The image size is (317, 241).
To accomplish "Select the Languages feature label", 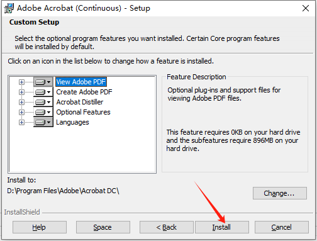I will (72, 122).
